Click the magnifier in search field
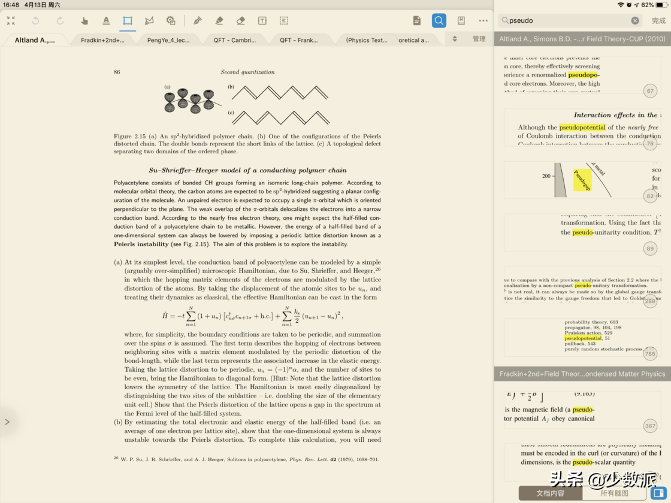The width and height of the screenshot is (671, 503). tap(505, 20)
